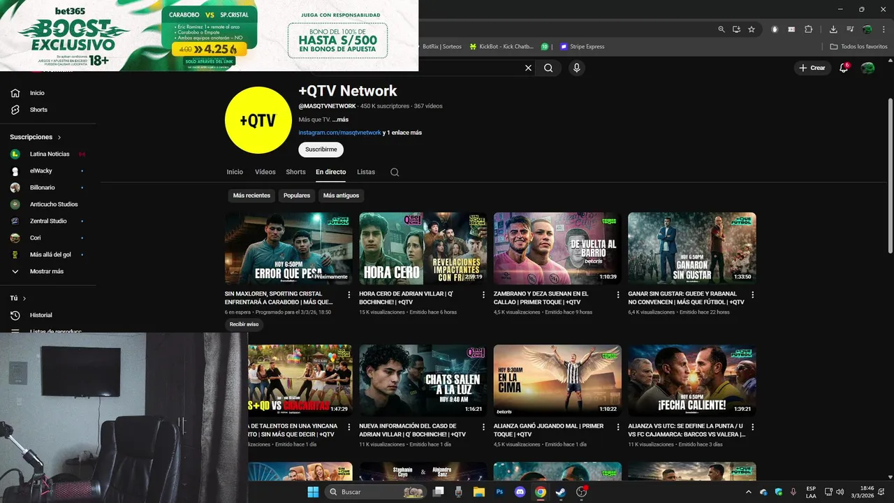Filter by Más antiguos
Screen dimensions: 894x503
[341, 196]
